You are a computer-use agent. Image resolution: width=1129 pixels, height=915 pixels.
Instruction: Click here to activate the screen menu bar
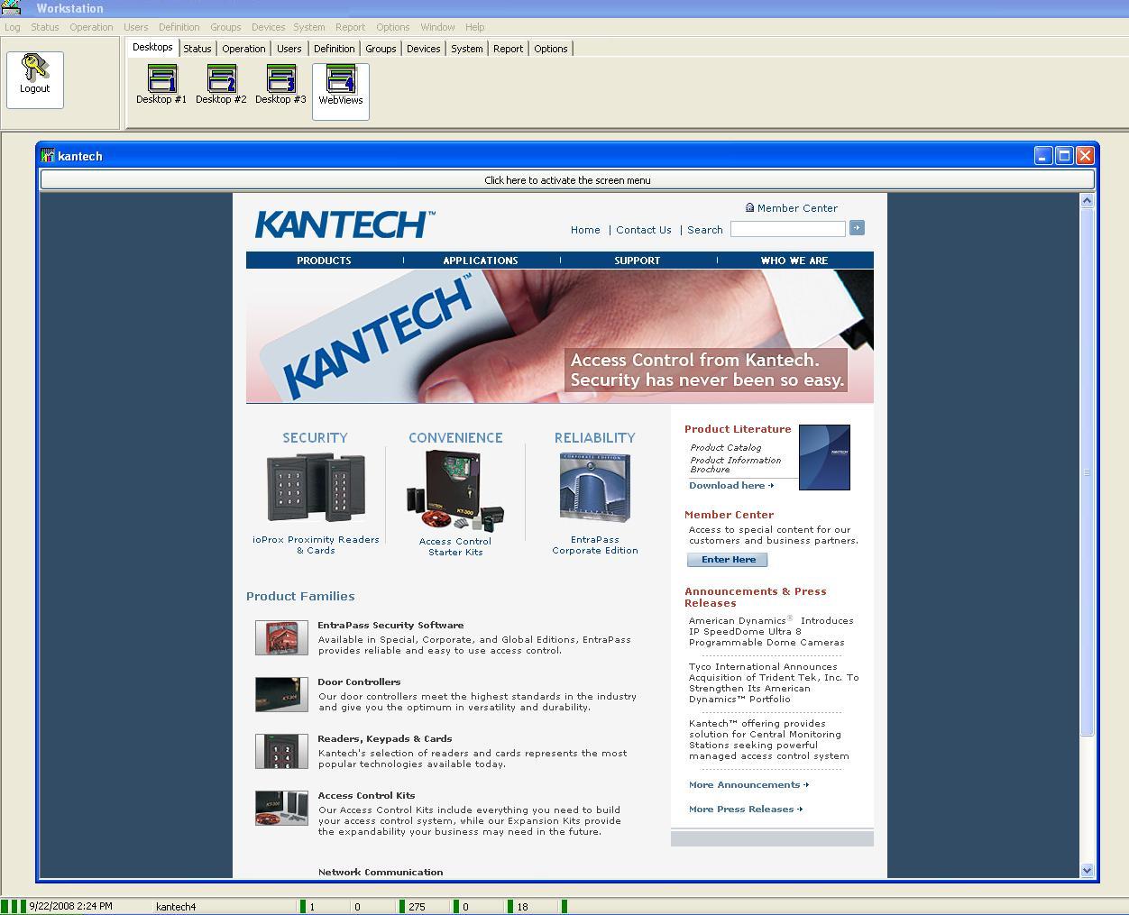click(567, 180)
